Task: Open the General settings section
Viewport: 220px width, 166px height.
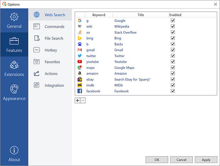Action: tap(14, 21)
